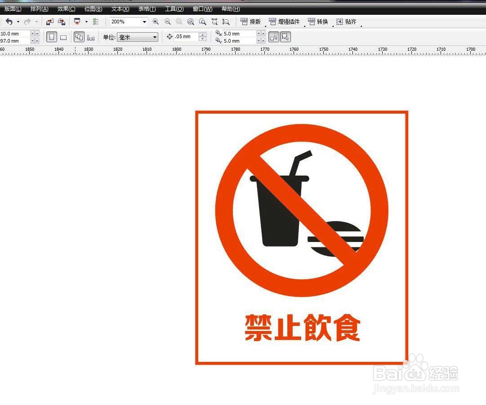
Task: Open the redo history dropdown arrow
Action: [x=36, y=22]
